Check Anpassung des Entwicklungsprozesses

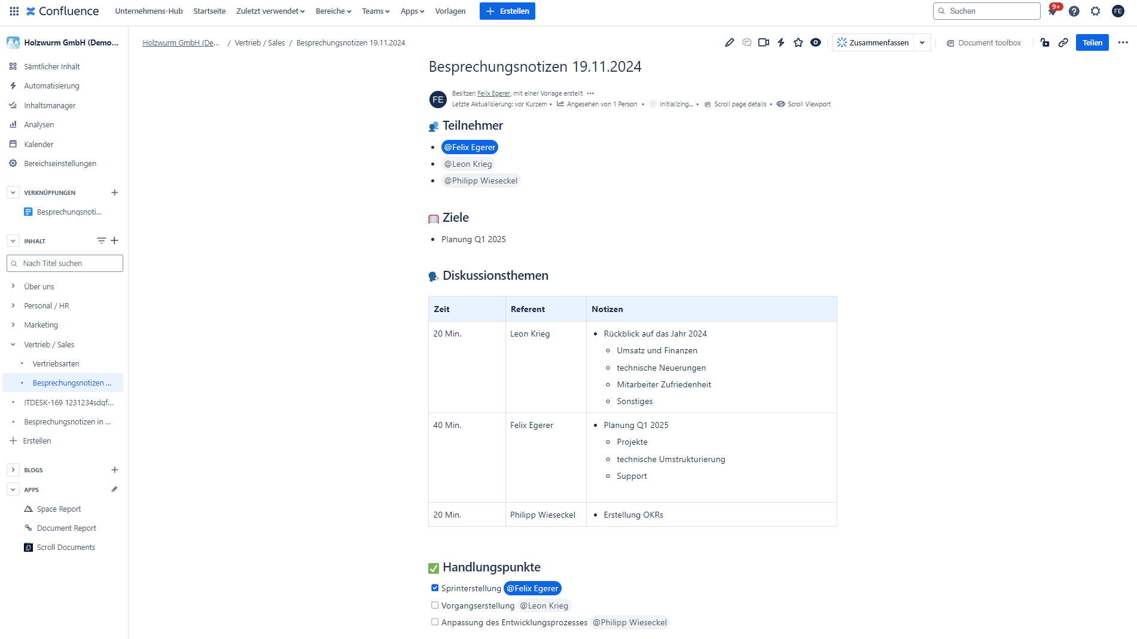point(435,622)
